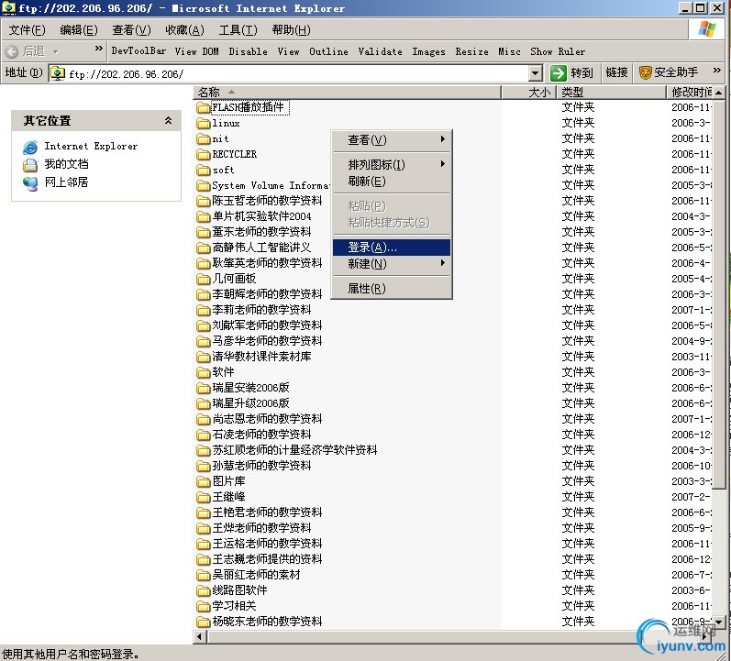The width and height of the screenshot is (731, 661).
Task: Click the 瑞星安装2006版 folder icon
Action: pos(204,388)
